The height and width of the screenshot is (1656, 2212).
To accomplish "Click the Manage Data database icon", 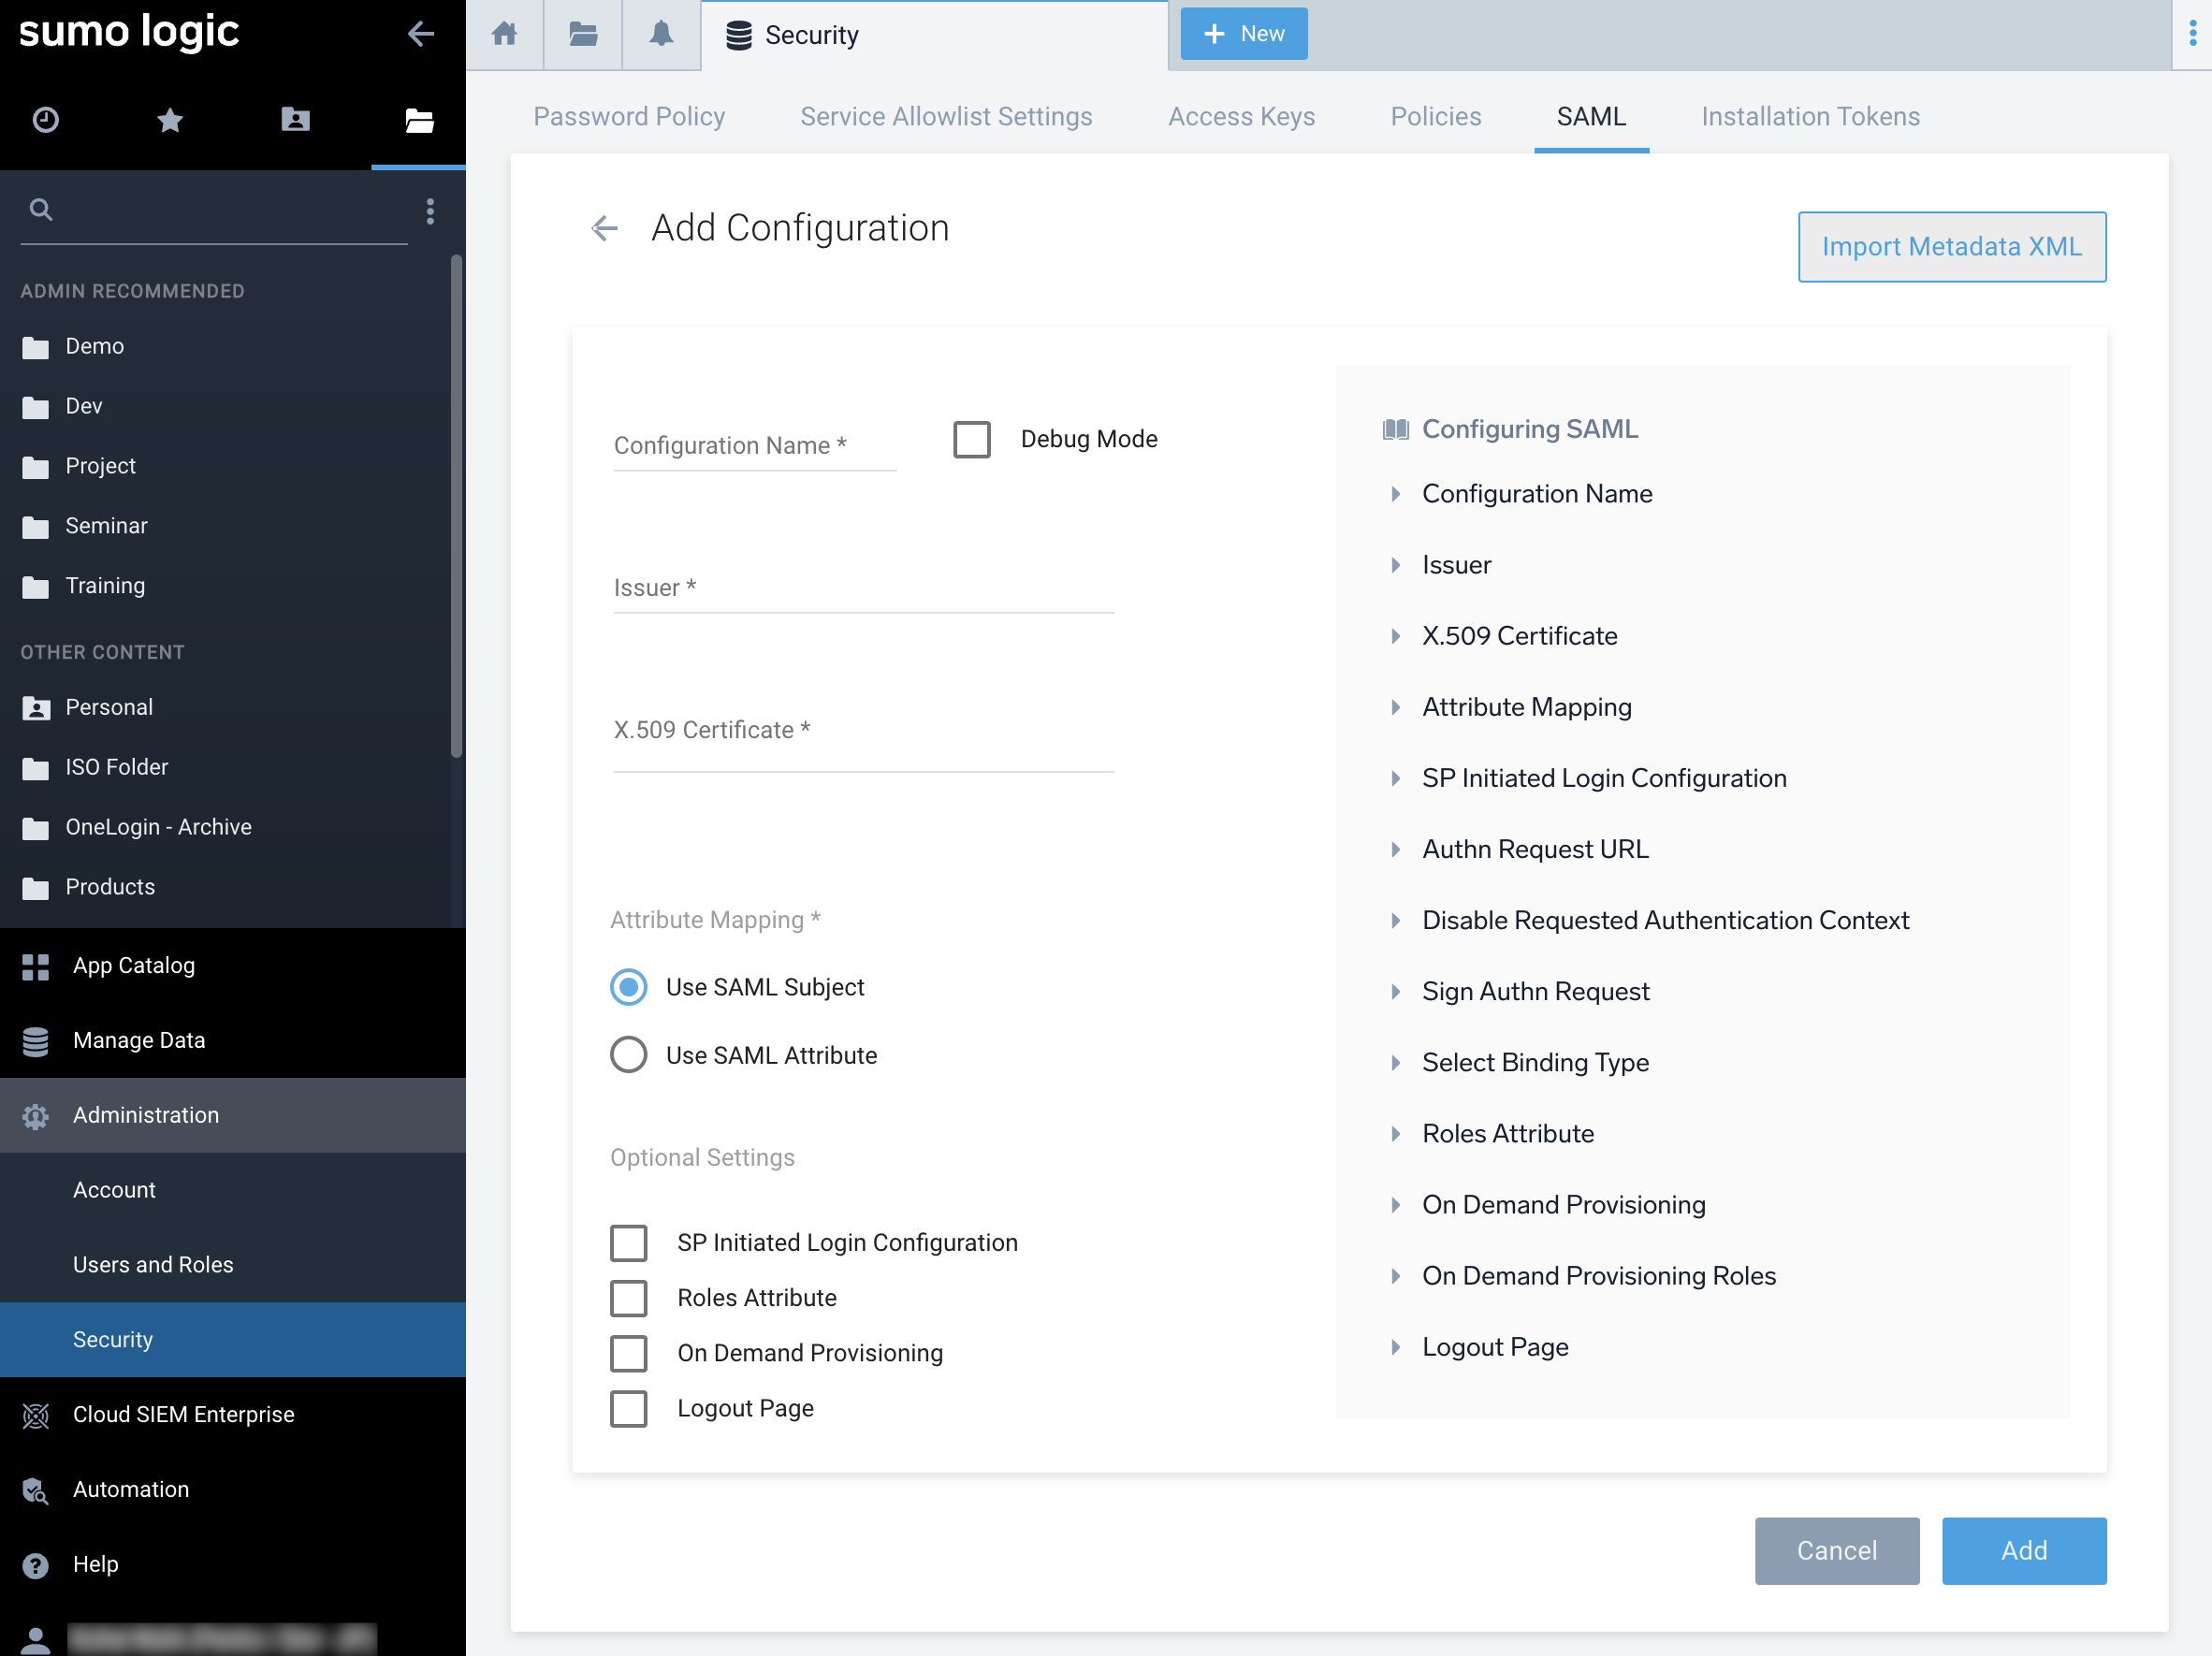I will (x=36, y=1041).
